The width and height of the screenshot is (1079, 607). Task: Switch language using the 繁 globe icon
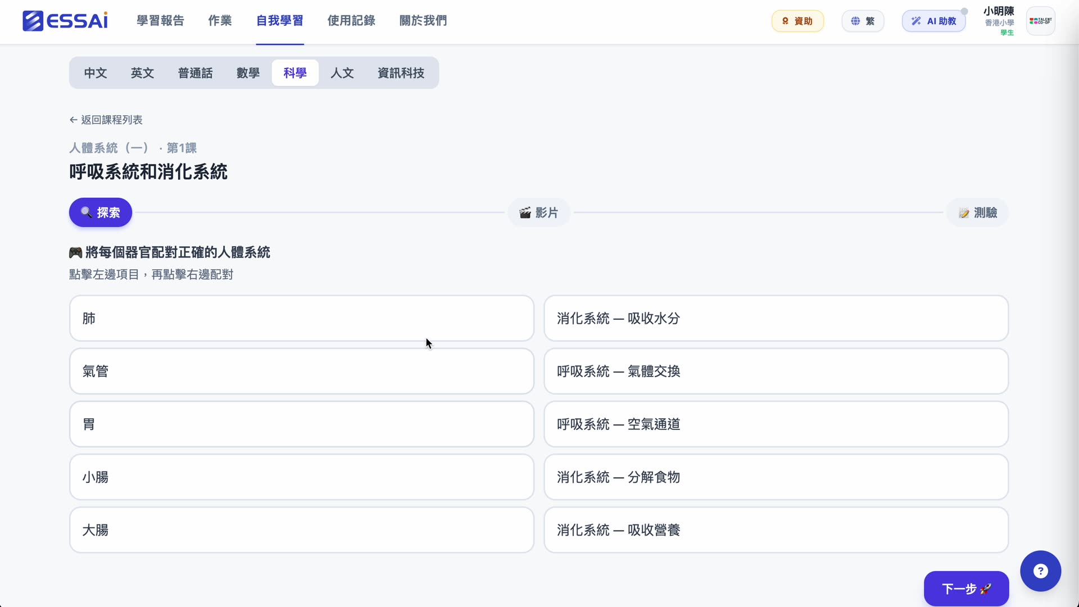click(x=862, y=21)
